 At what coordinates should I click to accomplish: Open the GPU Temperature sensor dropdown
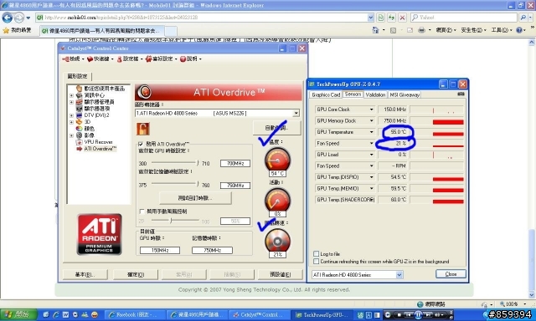(372, 132)
